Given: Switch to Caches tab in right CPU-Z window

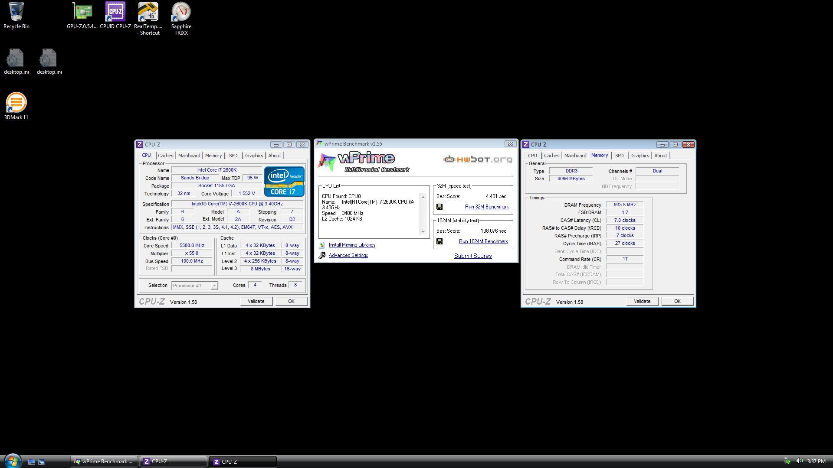Looking at the screenshot, I should pos(551,156).
